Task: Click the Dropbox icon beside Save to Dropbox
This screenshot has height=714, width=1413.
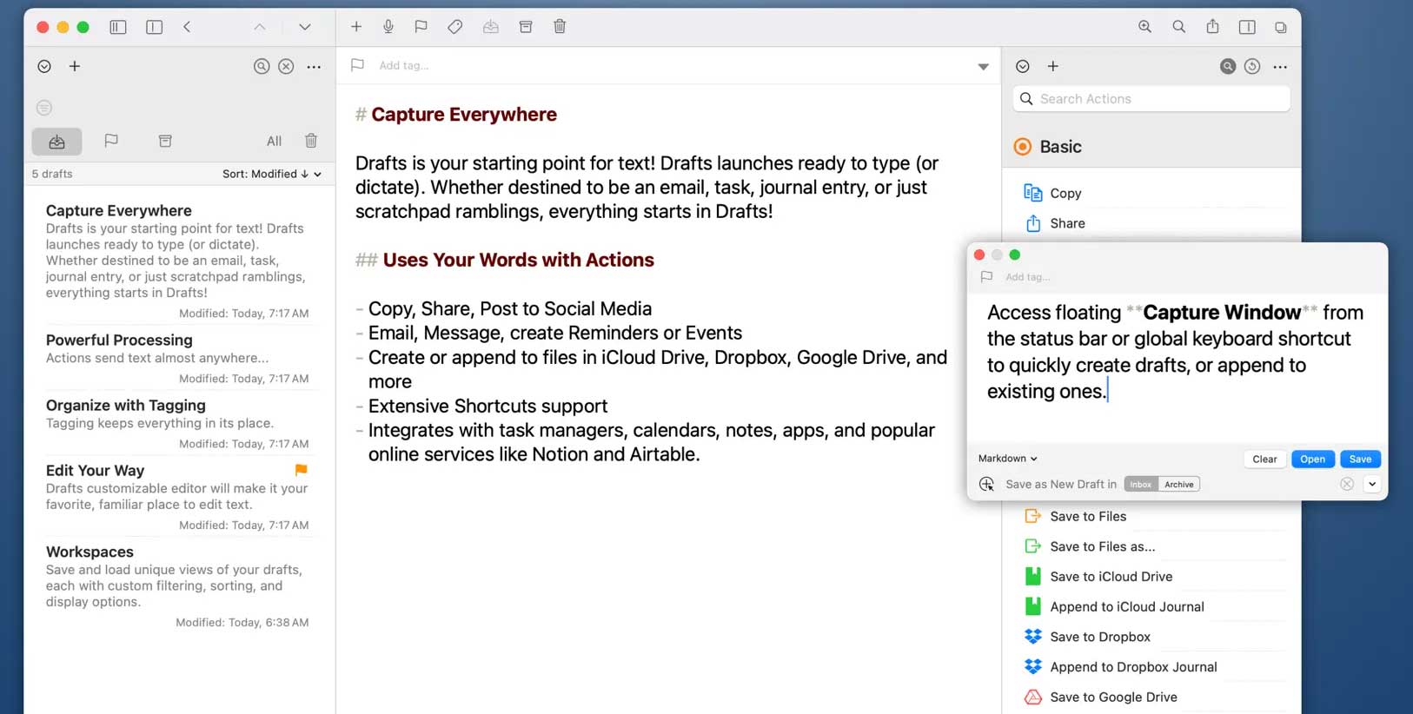Action: tap(1032, 637)
